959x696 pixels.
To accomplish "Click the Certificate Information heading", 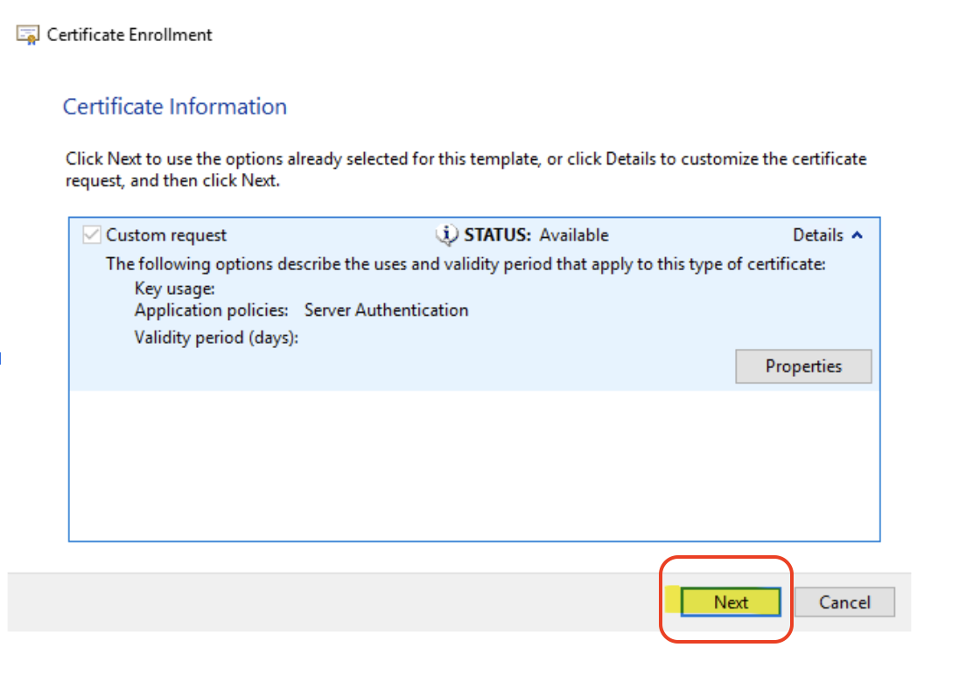I will coord(175,107).
